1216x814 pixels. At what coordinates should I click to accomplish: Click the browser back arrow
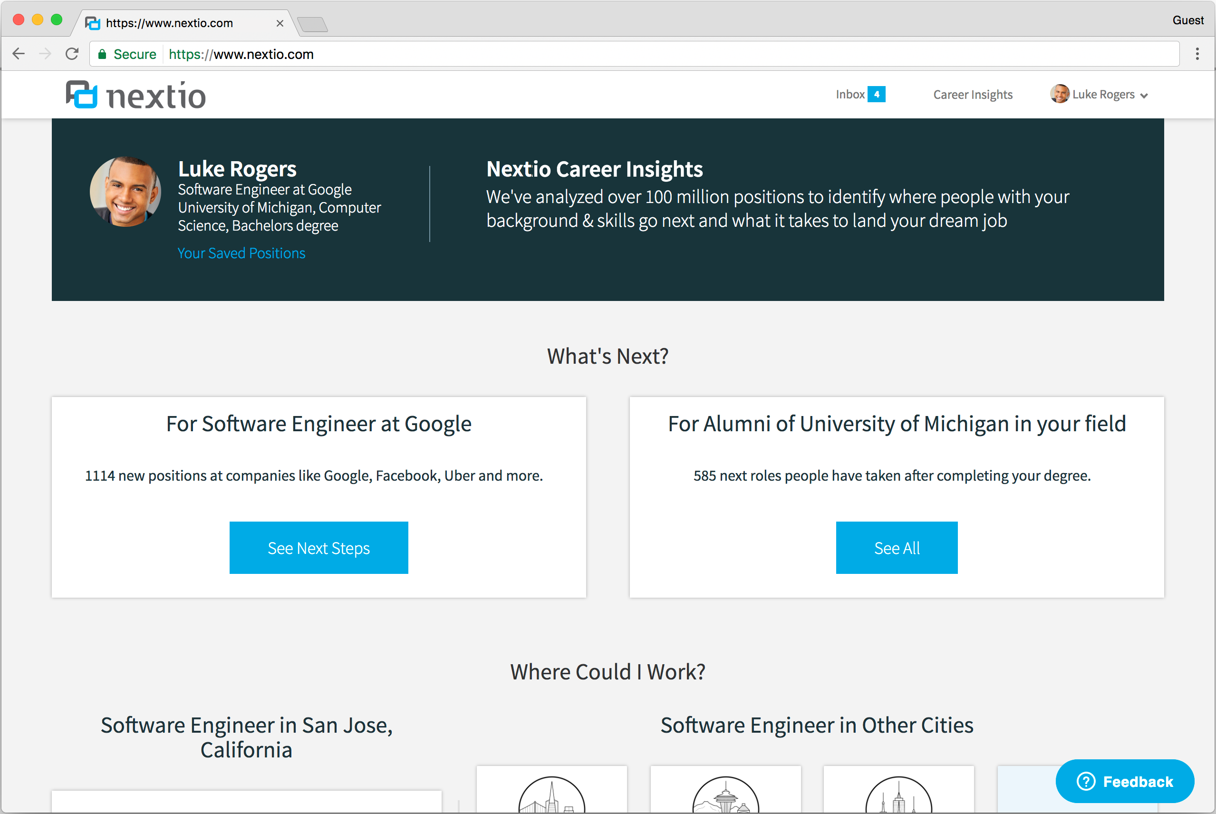coord(19,54)
